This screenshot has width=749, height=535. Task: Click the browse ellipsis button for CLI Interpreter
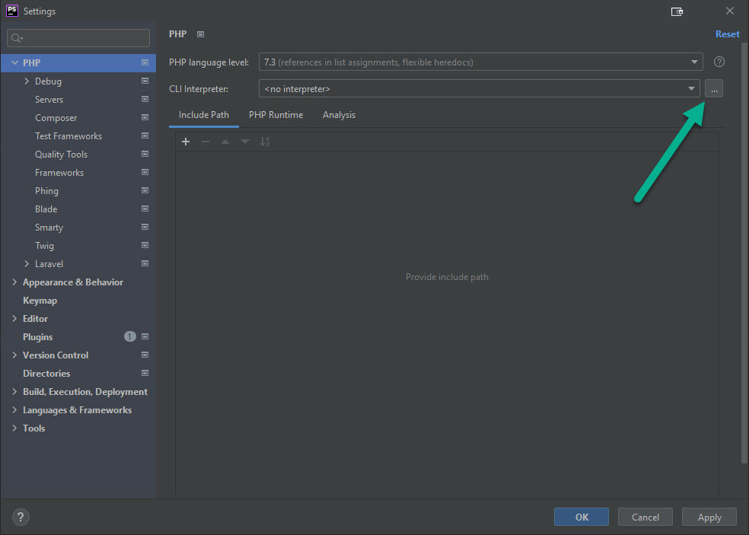pos(713,89)
